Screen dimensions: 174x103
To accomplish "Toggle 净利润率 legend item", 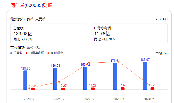I will 55,53.
